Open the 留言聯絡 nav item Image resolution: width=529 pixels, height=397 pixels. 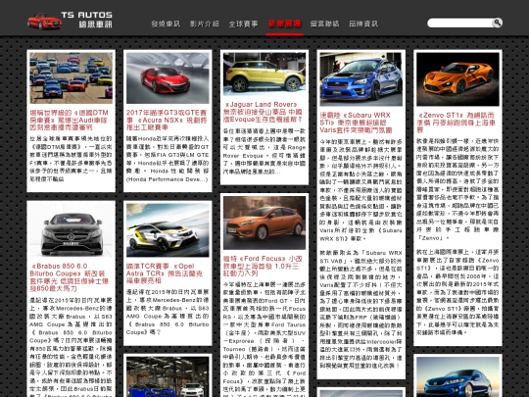pyautogui.click(x=324, y=24)
